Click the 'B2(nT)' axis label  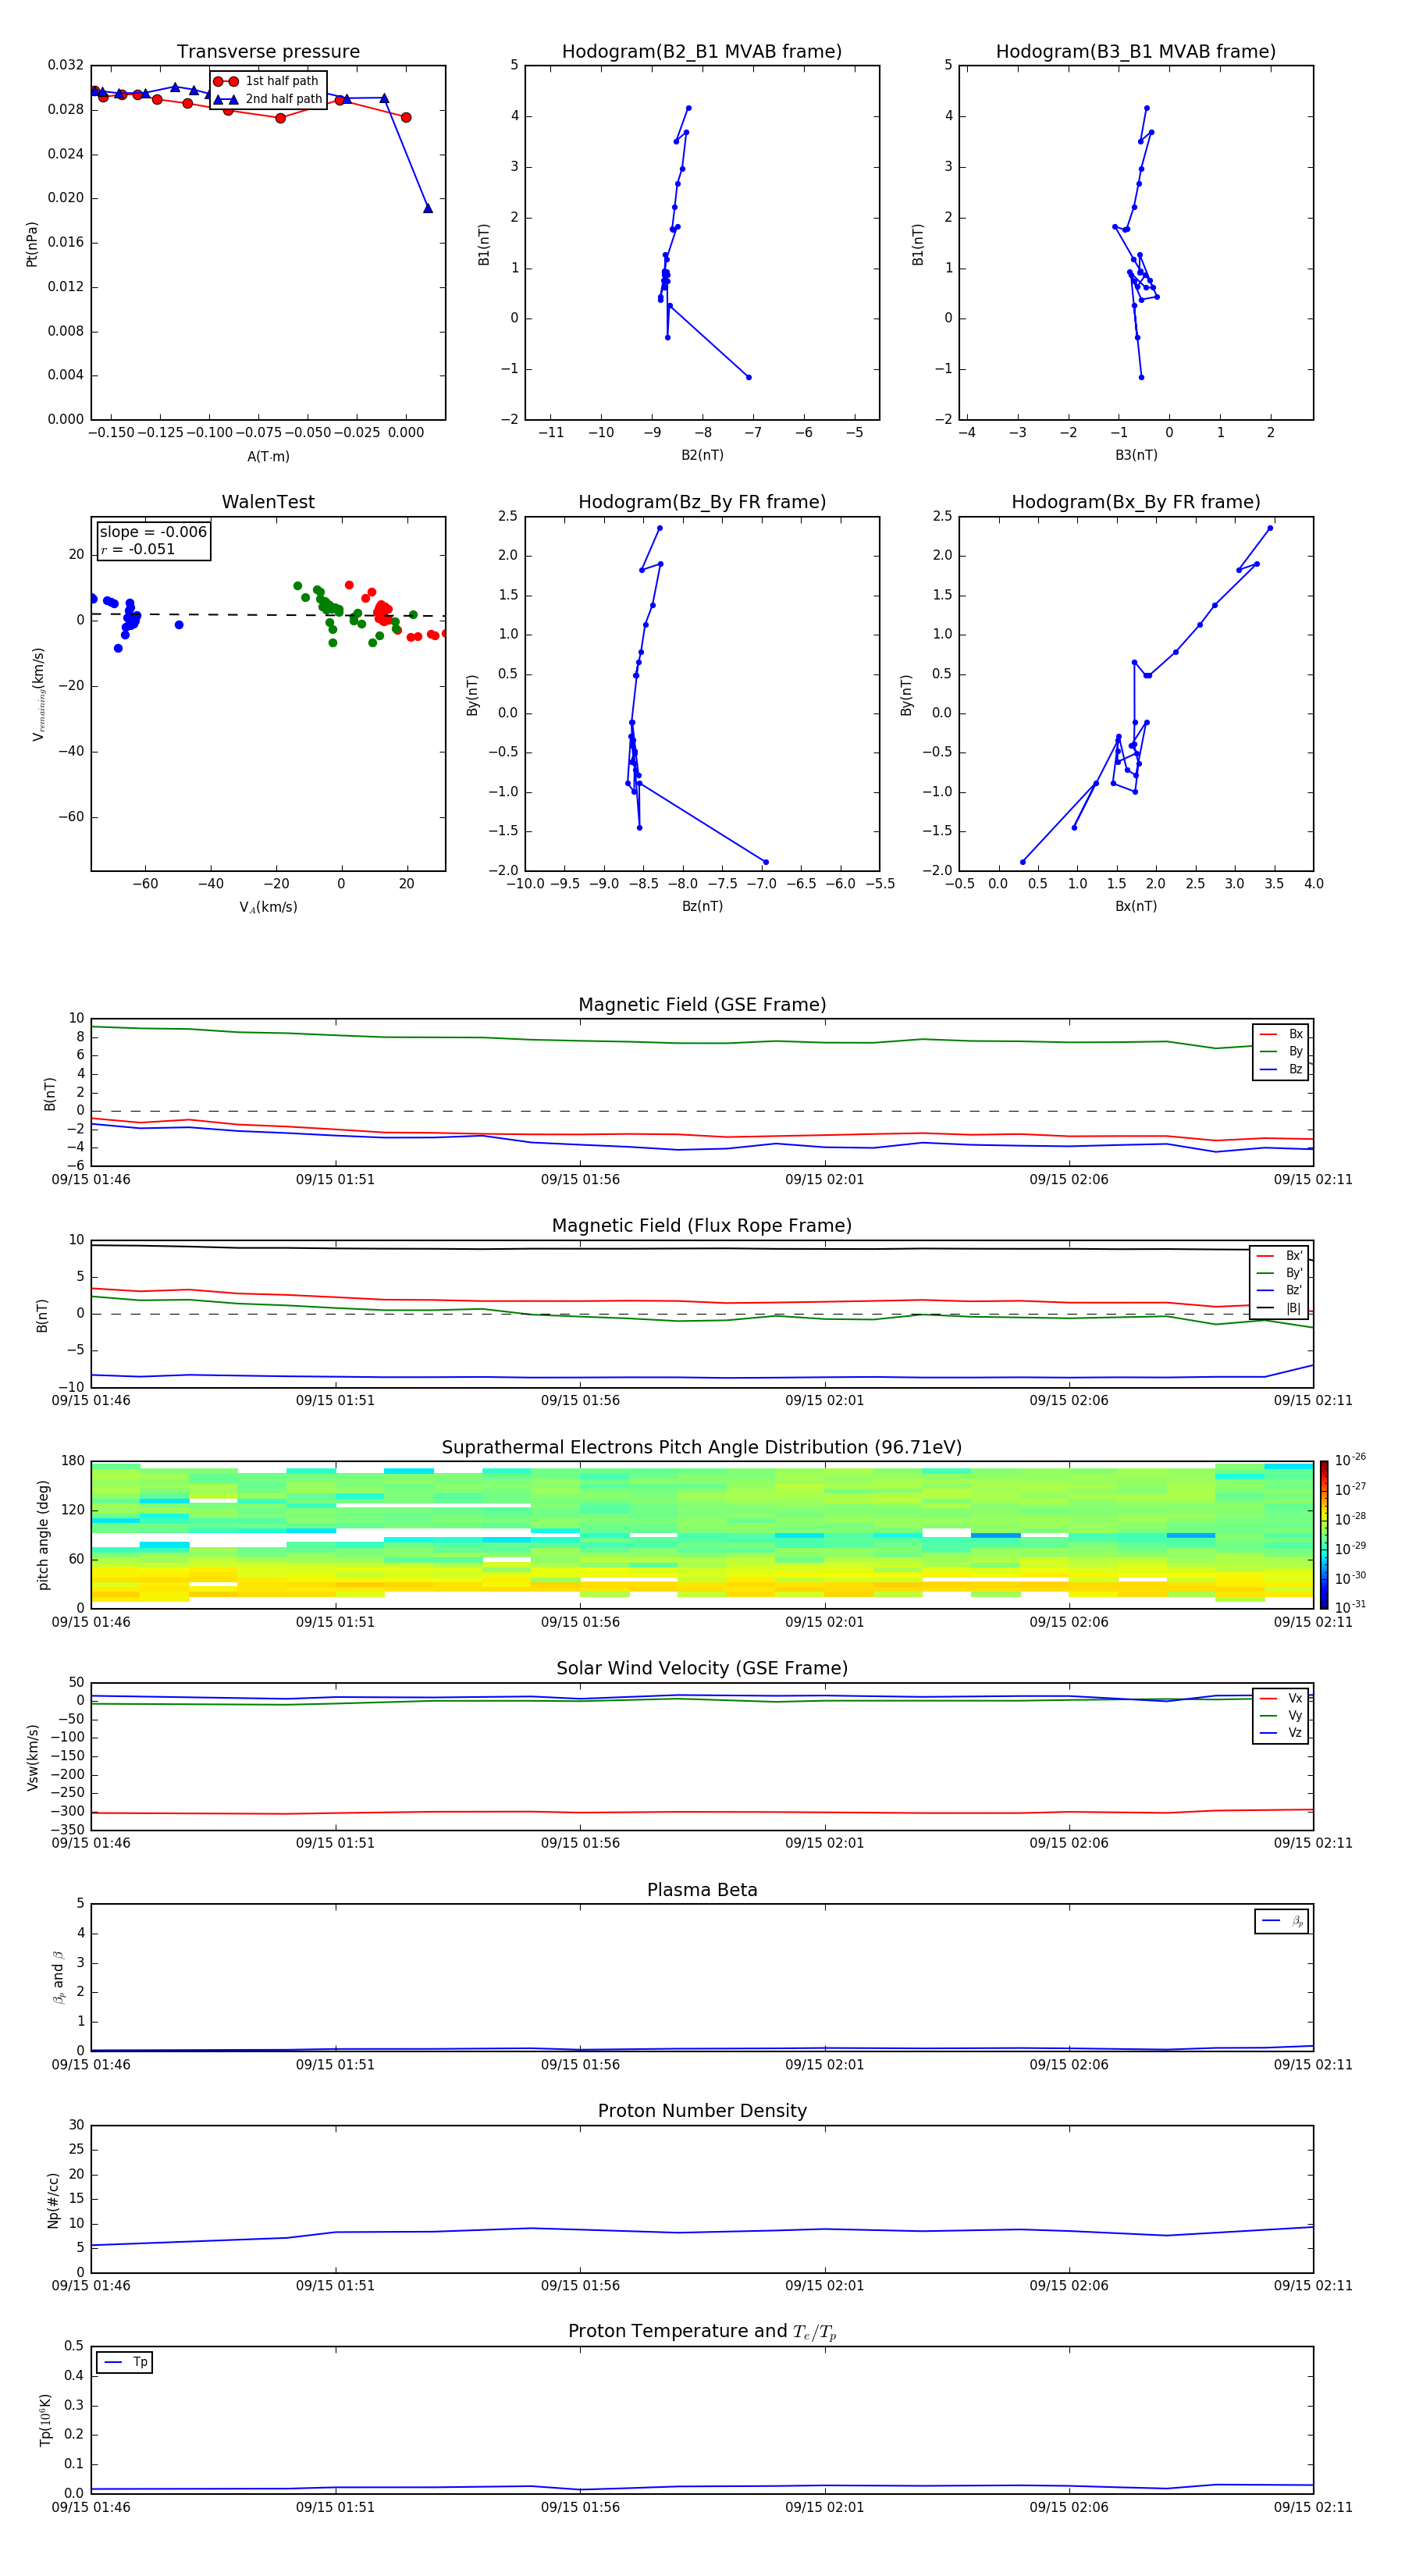(702, 455)
